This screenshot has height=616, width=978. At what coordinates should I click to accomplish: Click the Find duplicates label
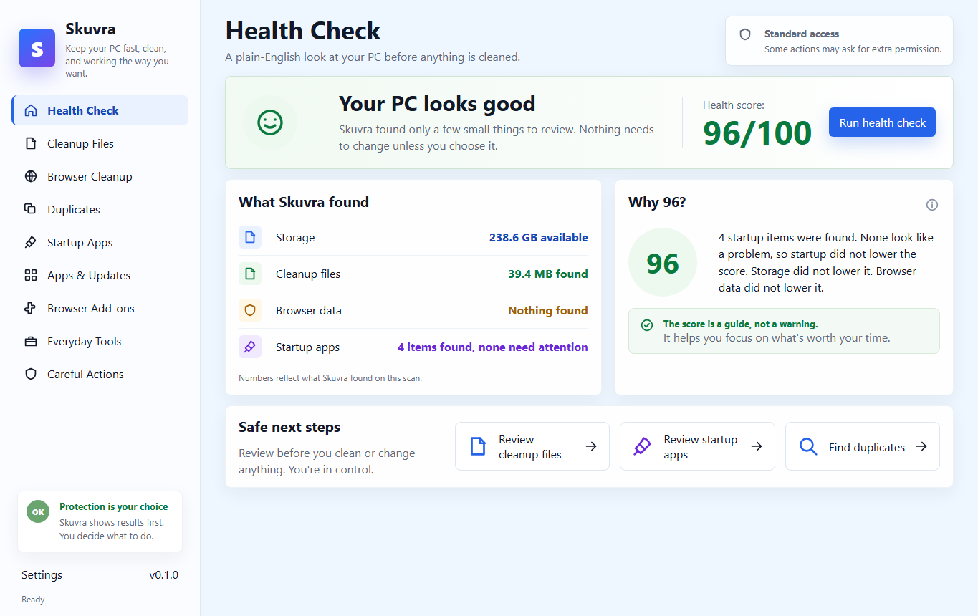coord(867,447)
